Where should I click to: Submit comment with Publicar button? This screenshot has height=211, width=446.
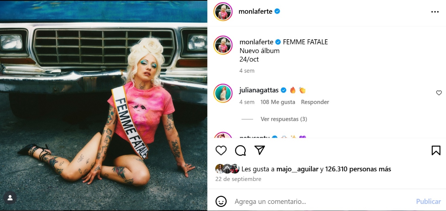[428, 202]
